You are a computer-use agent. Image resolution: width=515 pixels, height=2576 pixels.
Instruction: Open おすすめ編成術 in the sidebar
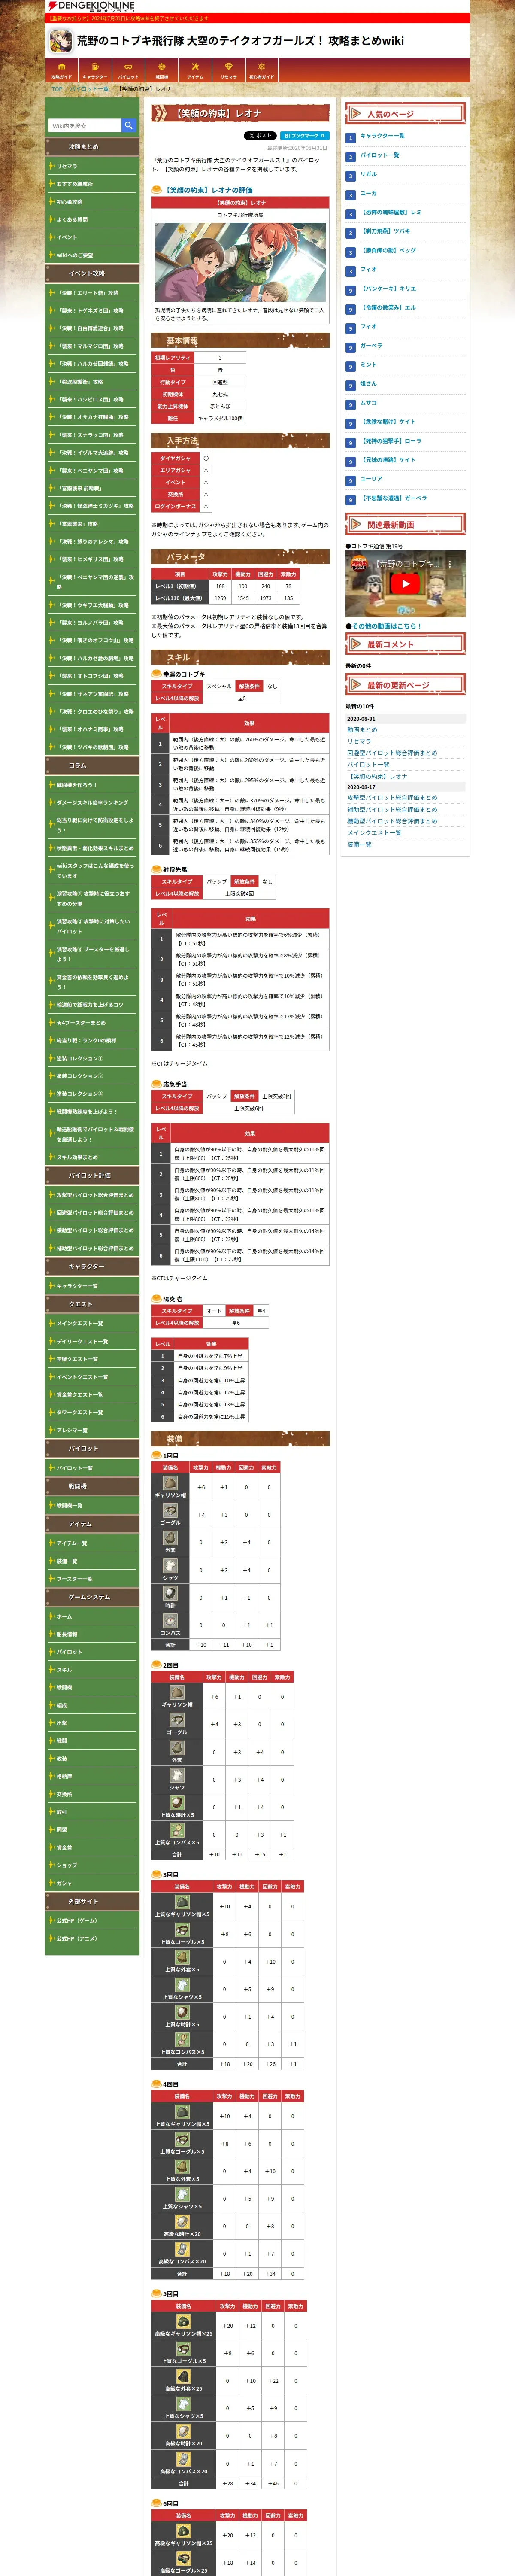(x=92, y=184)
